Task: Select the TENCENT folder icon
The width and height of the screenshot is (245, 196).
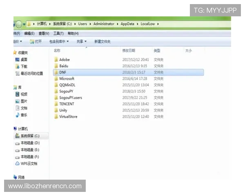Action: click(x=56, y=104)
